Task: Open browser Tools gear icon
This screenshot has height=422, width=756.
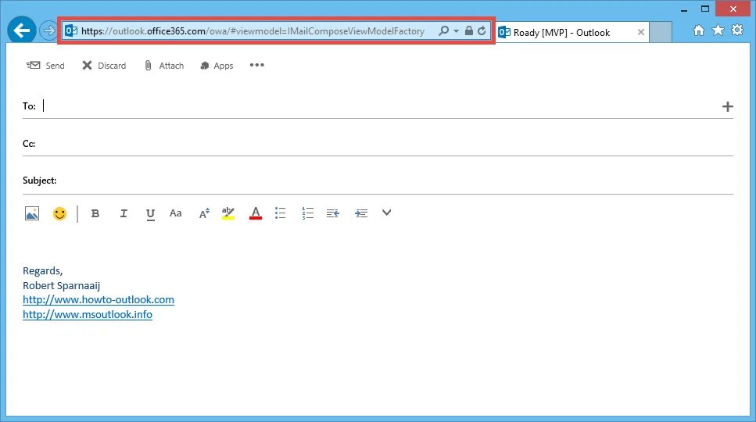Action: click(737, 30)
